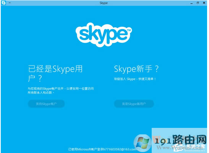Minimize the Skype window

(191, 3)
